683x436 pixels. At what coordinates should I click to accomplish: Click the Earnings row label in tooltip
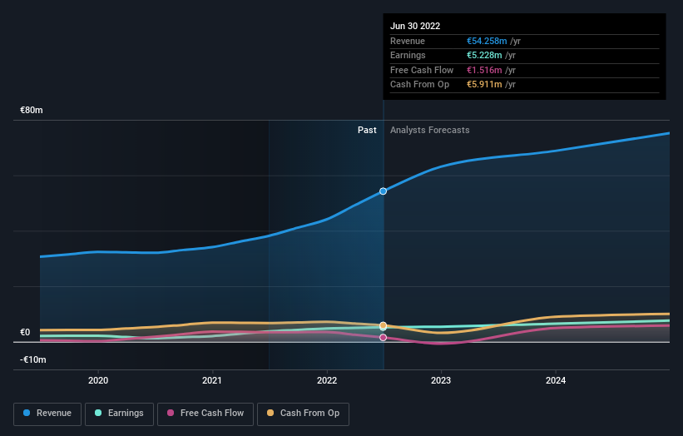click(408, 55)
